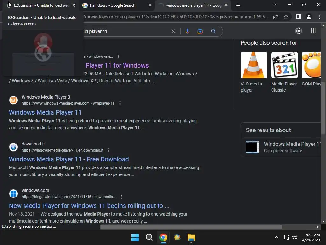Click the scroll up arrow
This screenshot has height=245, width=326.
(x=323, y=26)
